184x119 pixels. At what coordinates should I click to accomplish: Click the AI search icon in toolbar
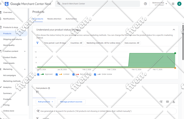coord(161,102)
